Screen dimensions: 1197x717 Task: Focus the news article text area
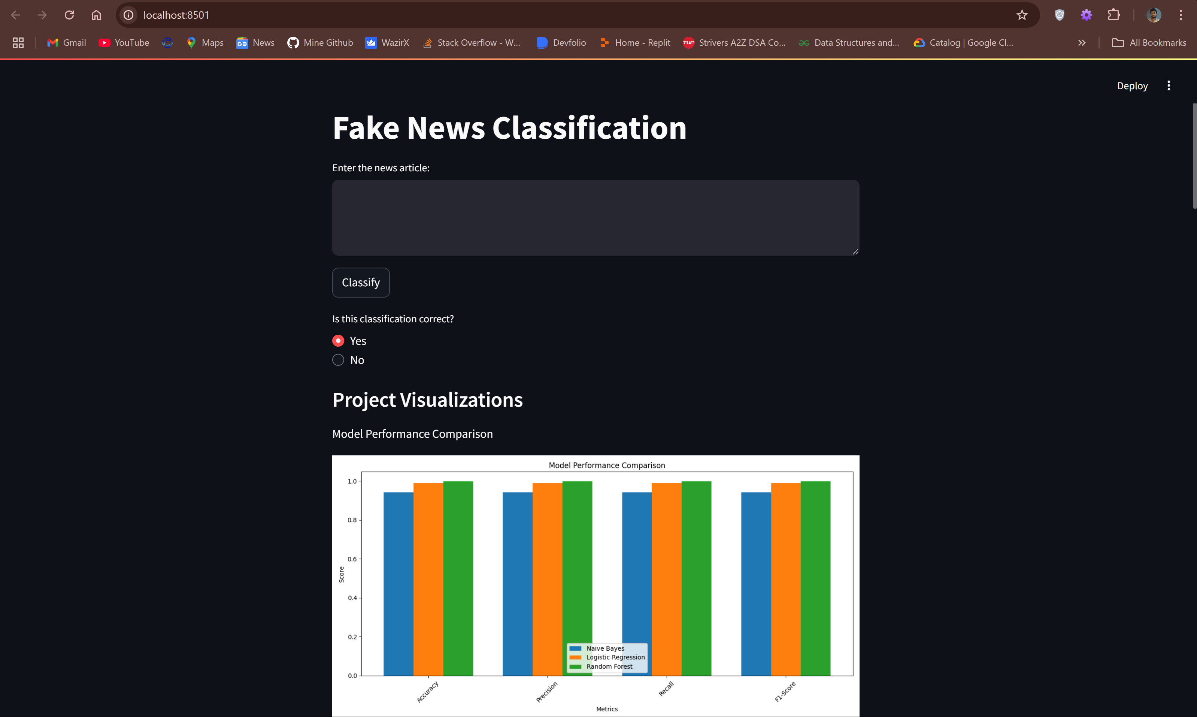595,217
